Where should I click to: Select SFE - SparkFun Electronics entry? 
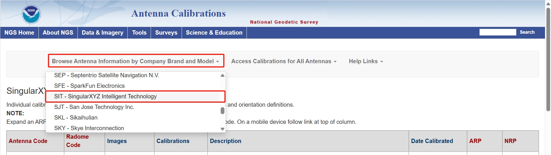pyautogui.click(x=89, y=86)
